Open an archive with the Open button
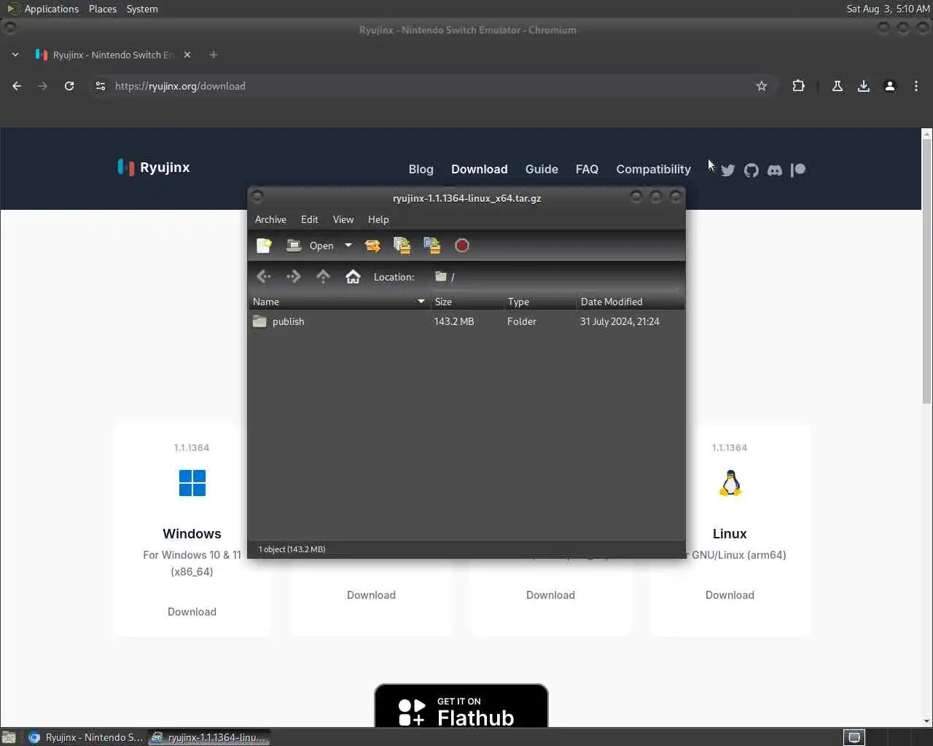Screen dimensions: 933x746 (x=310, y=246)
